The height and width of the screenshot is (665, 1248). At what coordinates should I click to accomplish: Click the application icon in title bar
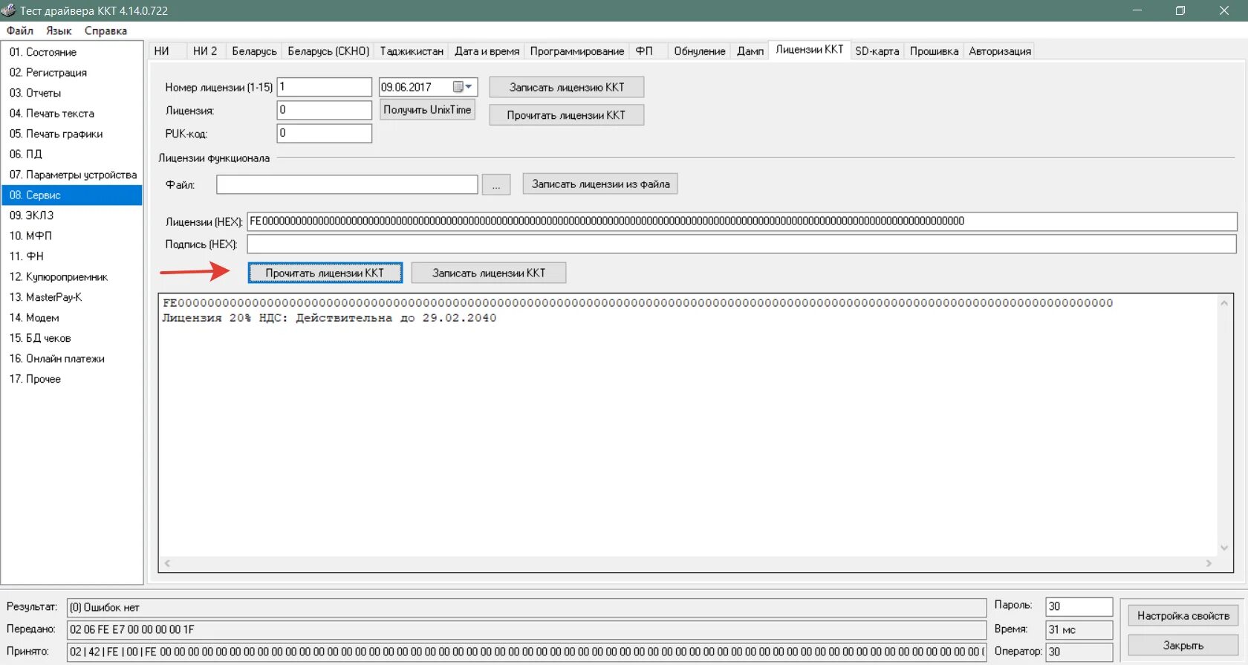(9, 10)
